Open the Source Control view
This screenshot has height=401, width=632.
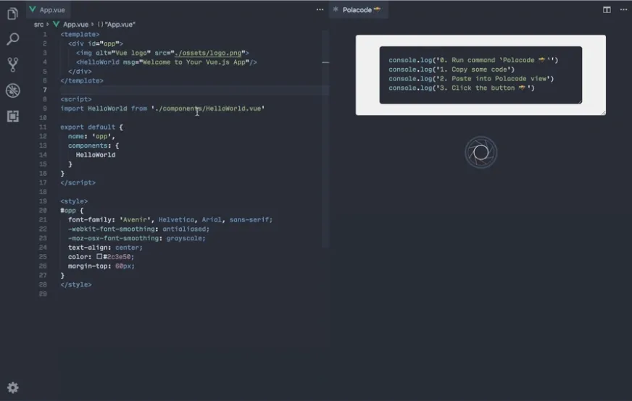(x=12, y=65)
